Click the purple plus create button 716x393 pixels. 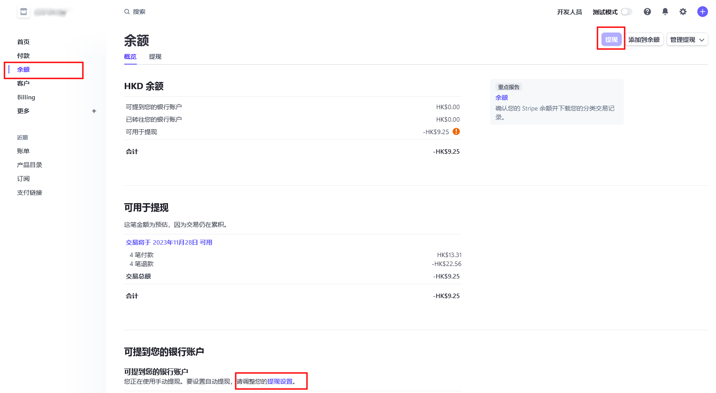[x=702, y=12]
